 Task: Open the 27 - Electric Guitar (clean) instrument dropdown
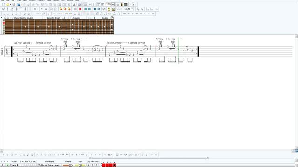[x=48, y=165]
